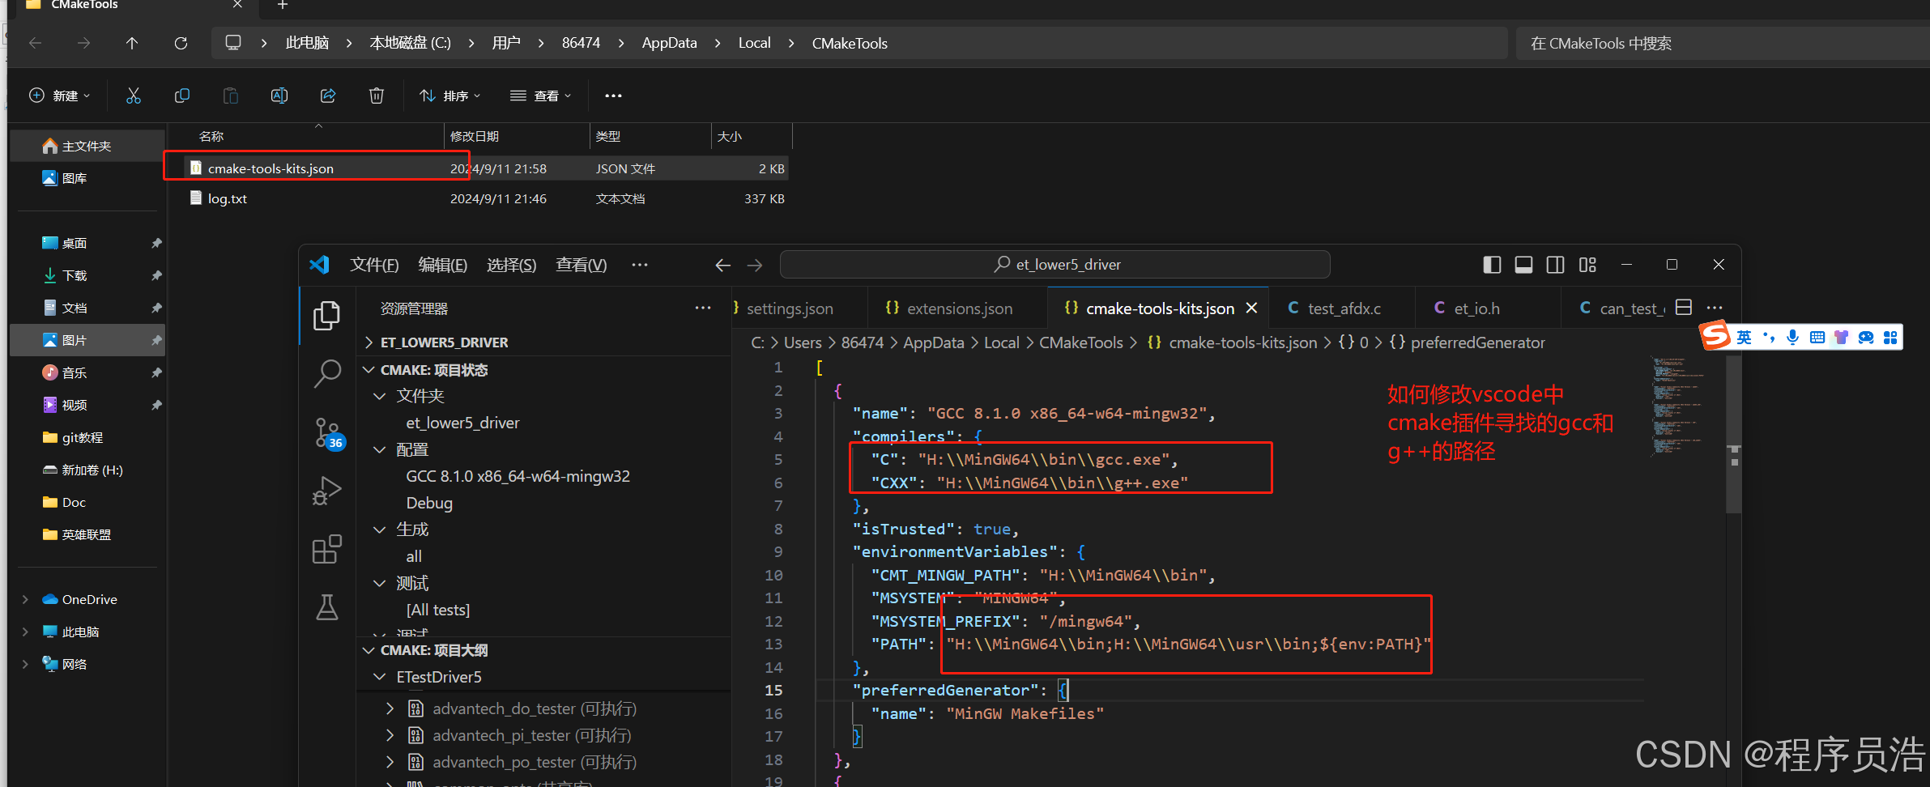Open Source Control view showing 36 changes

(327, 433)
